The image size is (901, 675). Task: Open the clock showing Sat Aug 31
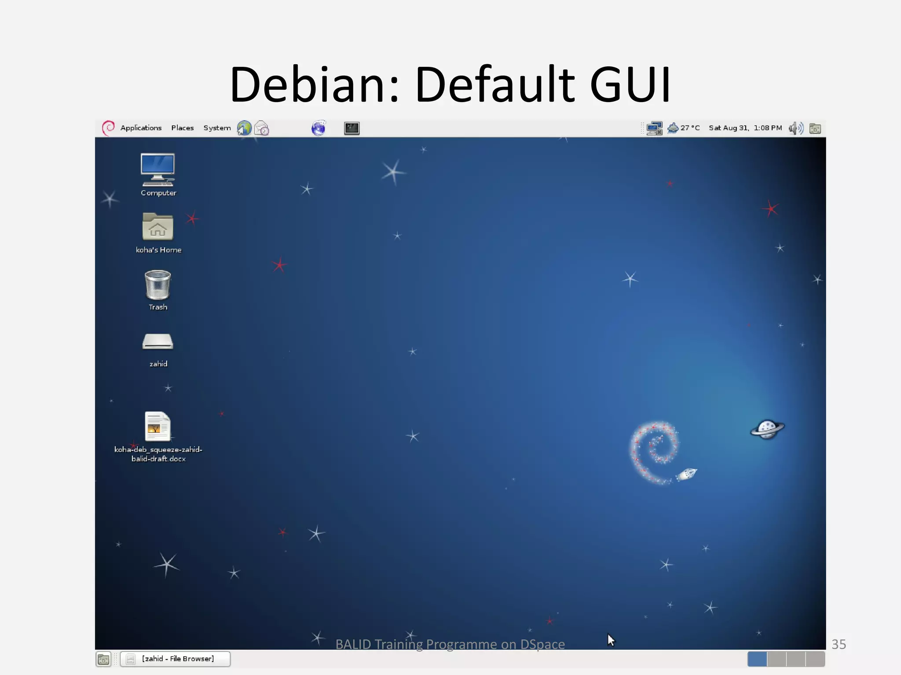point(745,128)
